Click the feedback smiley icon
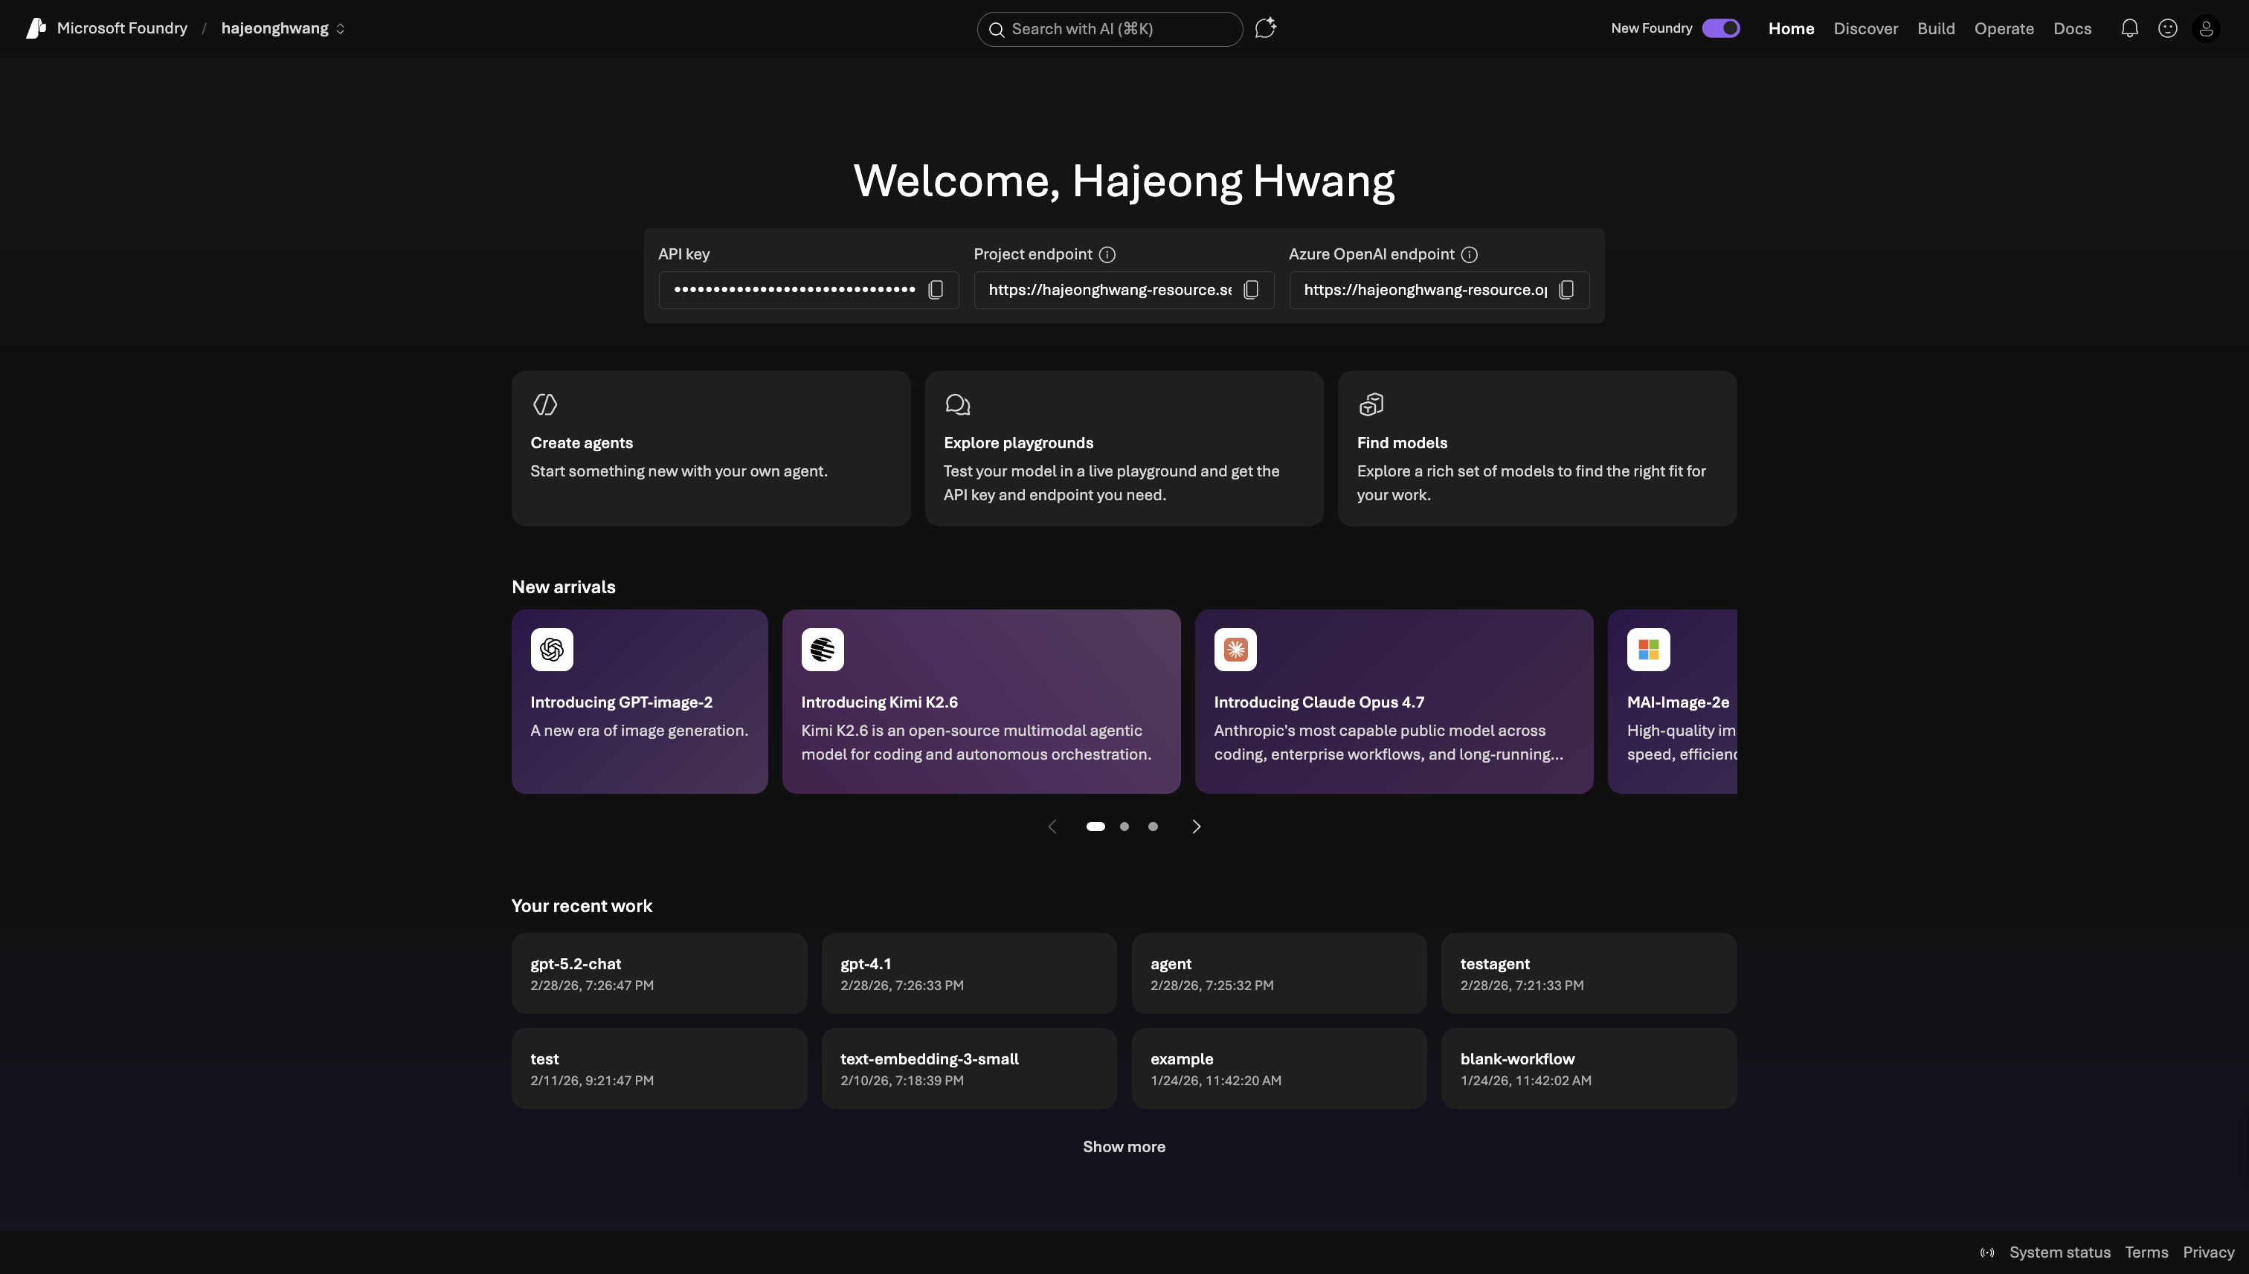This screenshot has height=1274, width=2249. tap(2168, 28)
